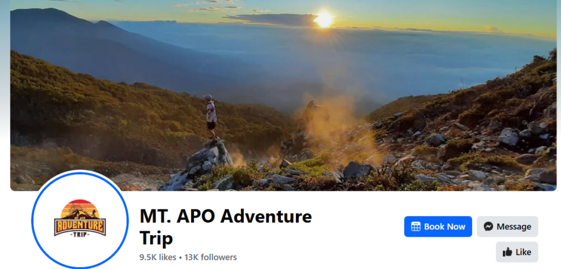The image size is (561, 269).
Task: Select the Book Now button
Action: click(438, 226)
